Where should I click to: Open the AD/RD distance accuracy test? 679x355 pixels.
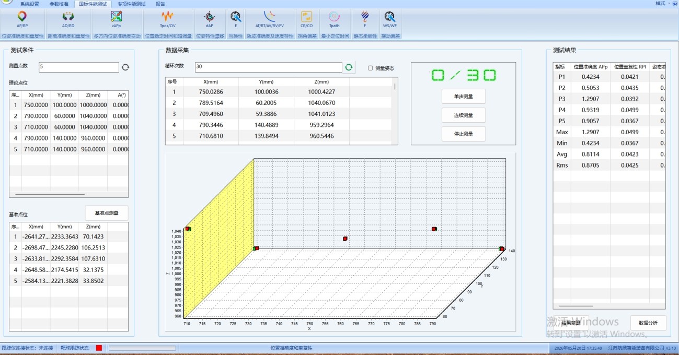68,20
